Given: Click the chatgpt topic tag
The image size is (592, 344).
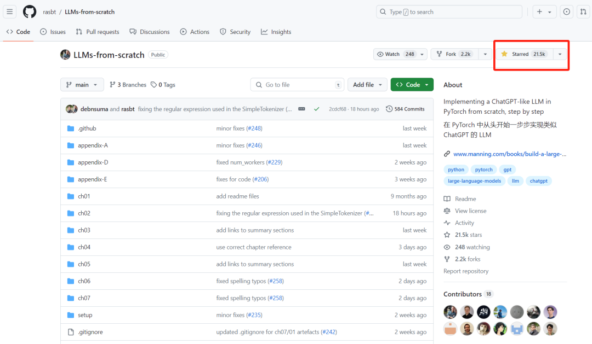Looking at the screenshot, I should [538, 181].
